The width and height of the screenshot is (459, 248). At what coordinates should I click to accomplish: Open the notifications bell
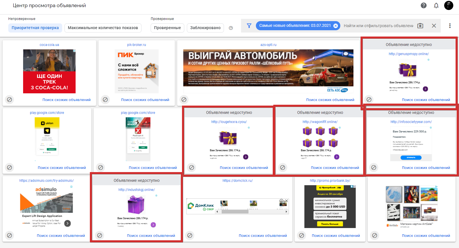tap(436, 5)
